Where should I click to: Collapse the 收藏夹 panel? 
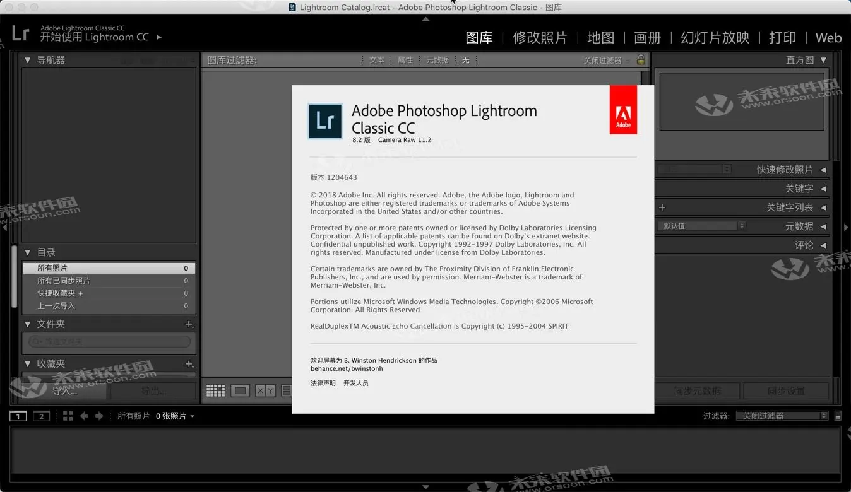coord(28,364)
